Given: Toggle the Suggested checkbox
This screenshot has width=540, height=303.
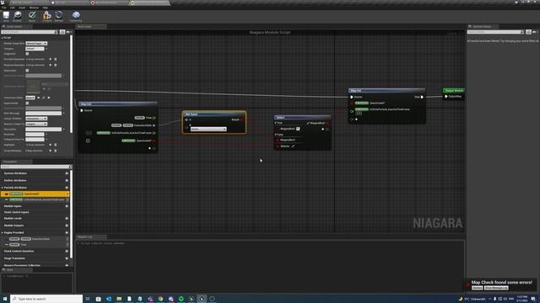Looking at the screenshot, I should click(27, 54).
